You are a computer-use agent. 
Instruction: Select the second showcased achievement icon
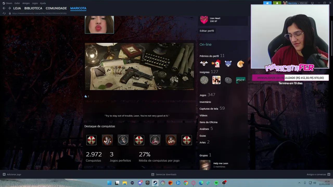click(107, 140)
